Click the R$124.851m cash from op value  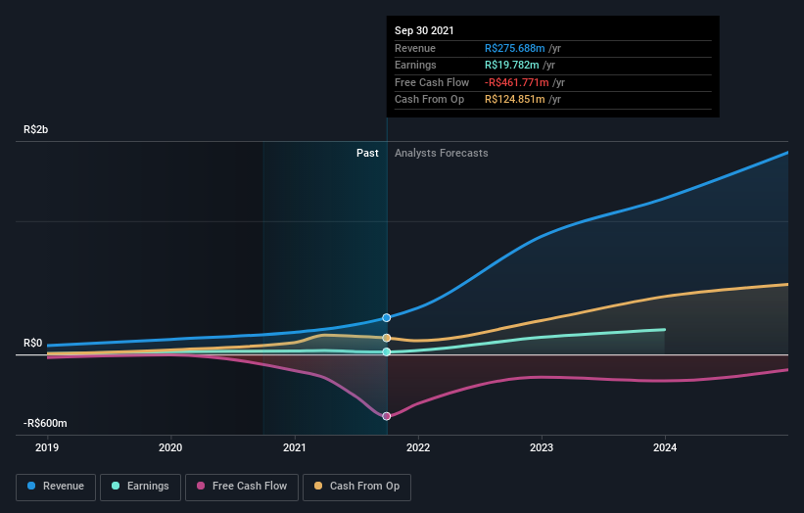(515, 100)
